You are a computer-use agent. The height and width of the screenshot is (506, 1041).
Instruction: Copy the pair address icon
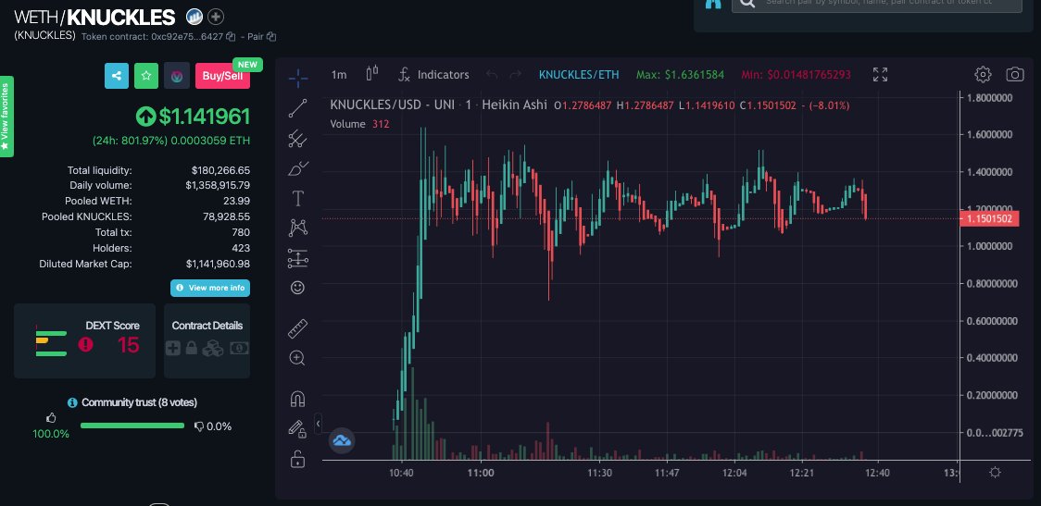coord(270,36)
